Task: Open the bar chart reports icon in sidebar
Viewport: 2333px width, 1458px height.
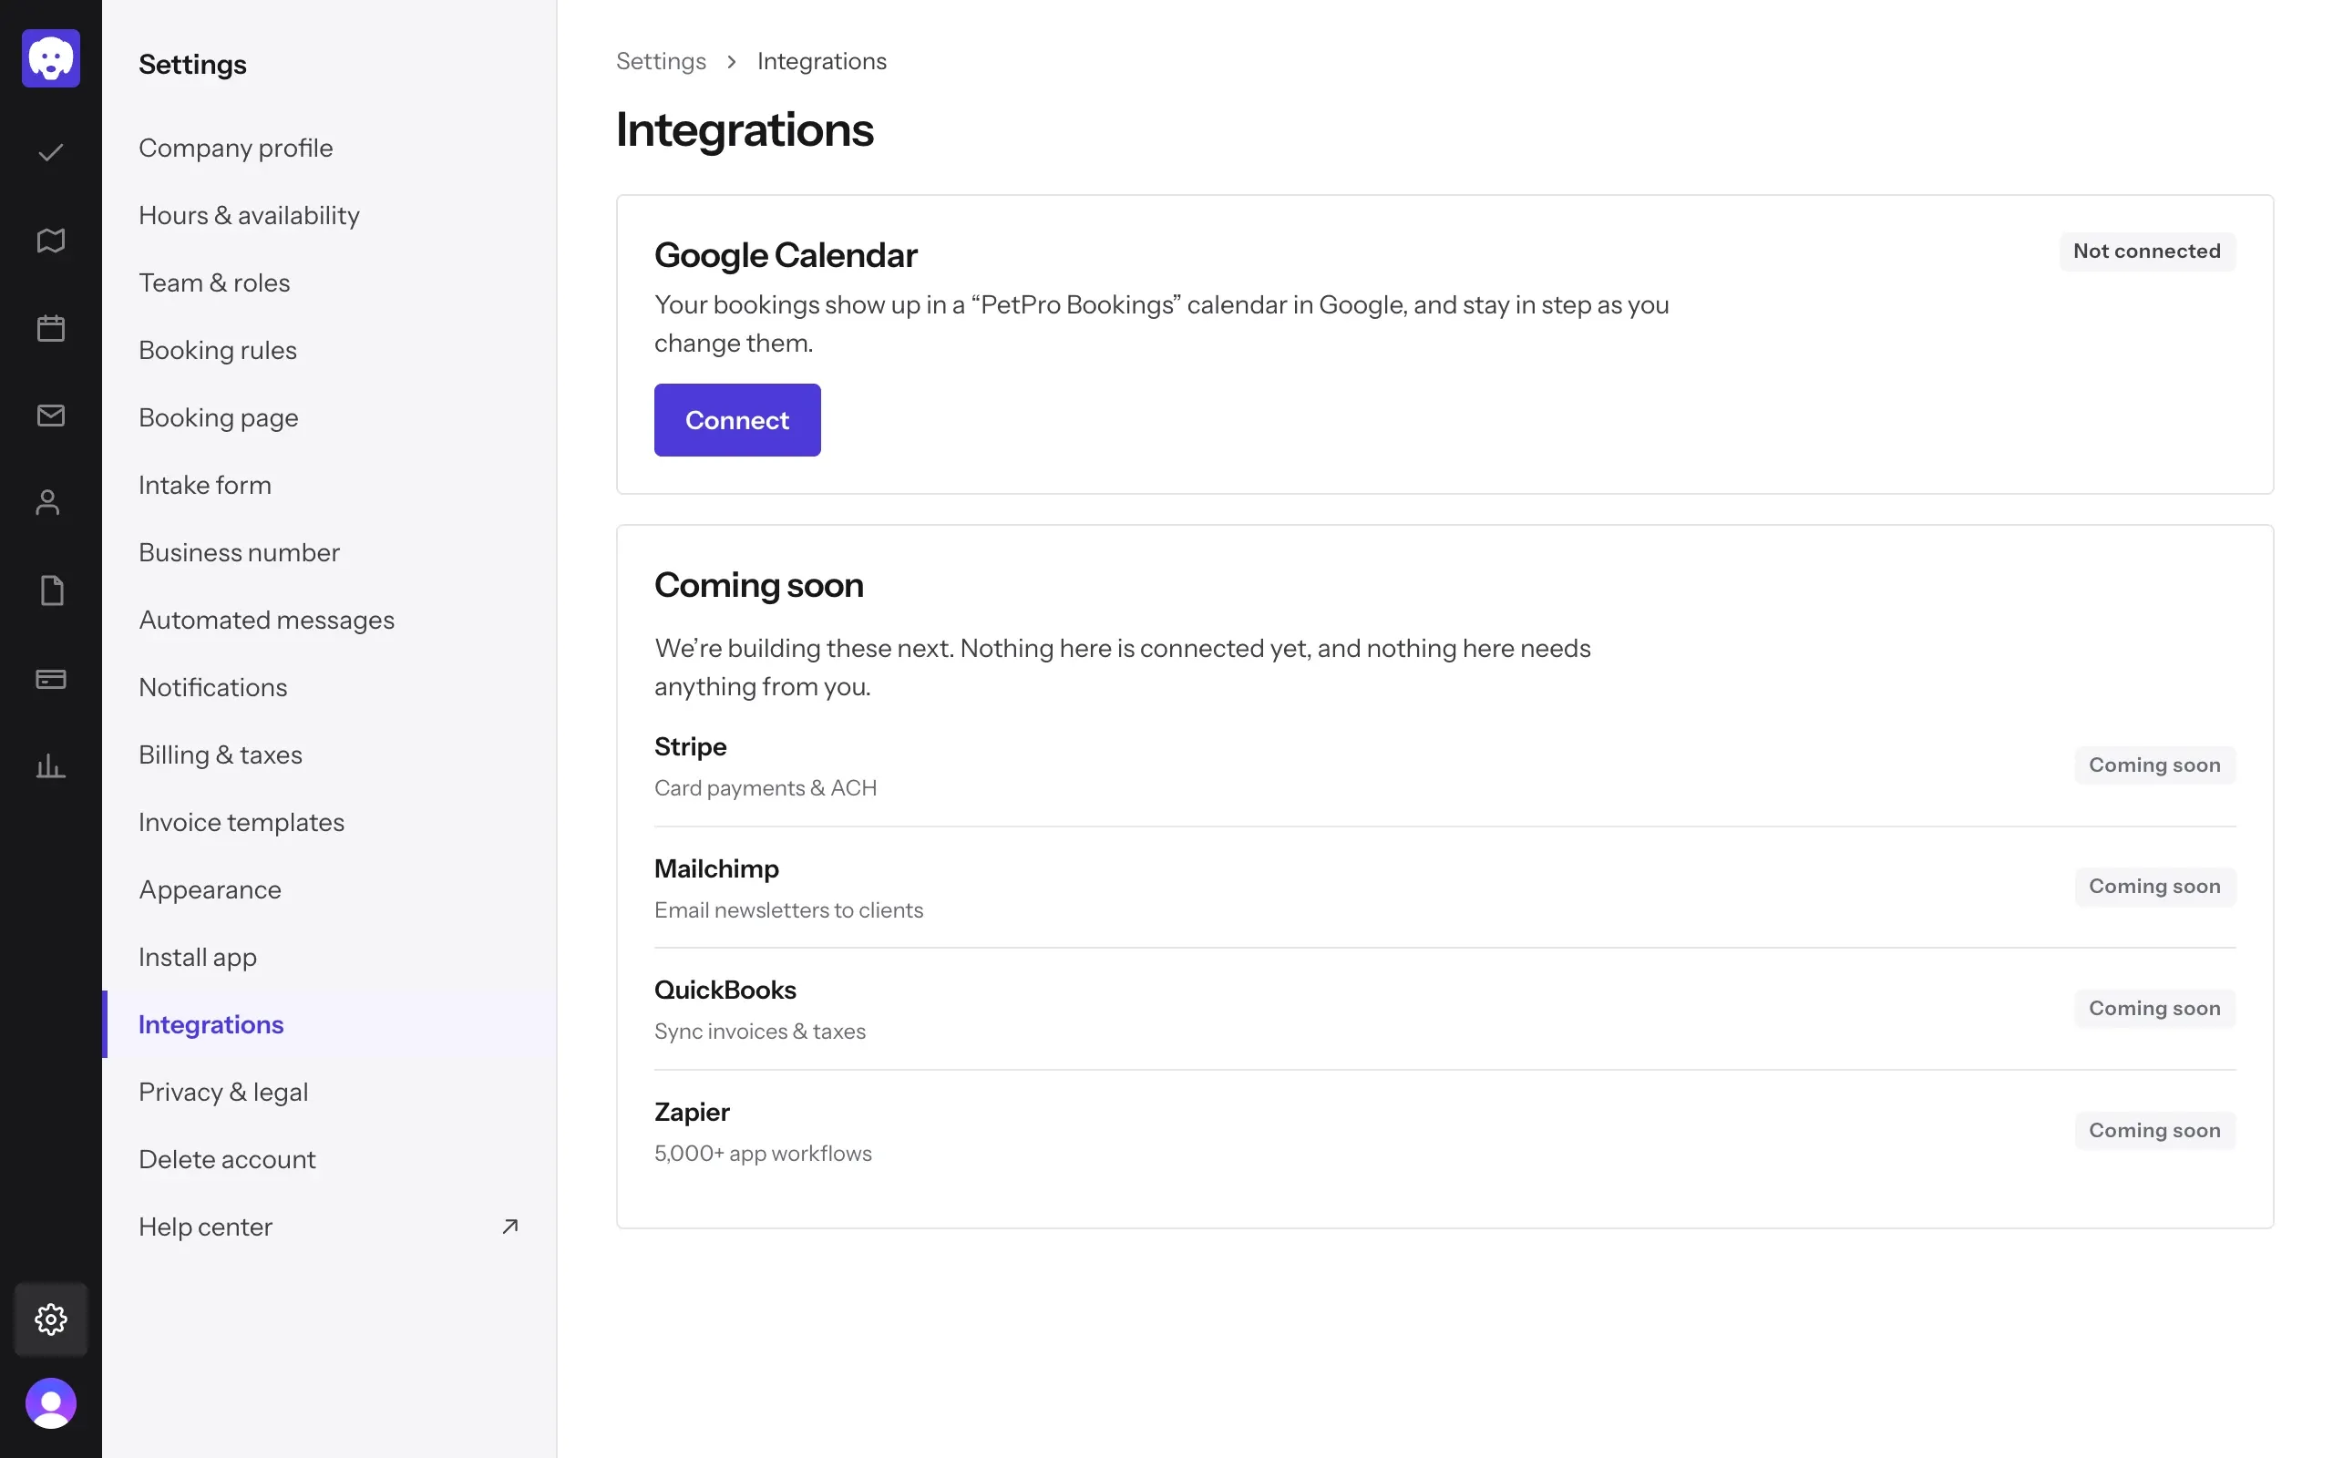Action: [x=51, y=766]
